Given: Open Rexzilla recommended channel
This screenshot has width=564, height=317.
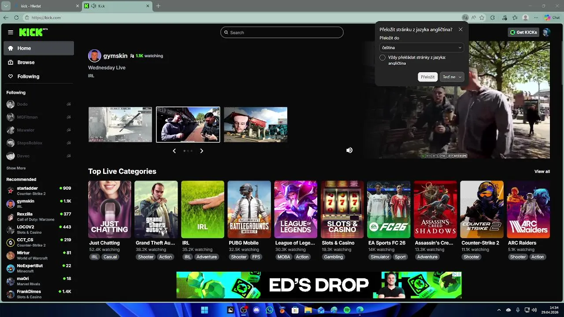Looking at the screenshot, I should (x=39, y=217).
